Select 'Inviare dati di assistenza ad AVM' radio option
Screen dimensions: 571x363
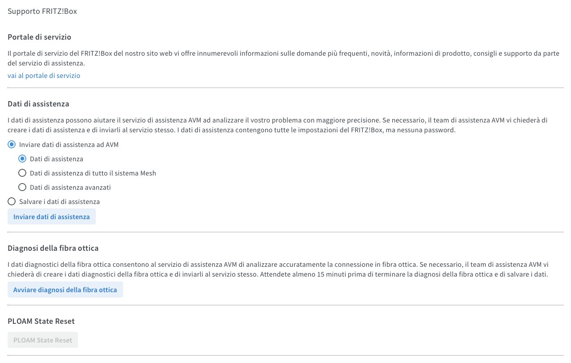(x=12, y=145)
